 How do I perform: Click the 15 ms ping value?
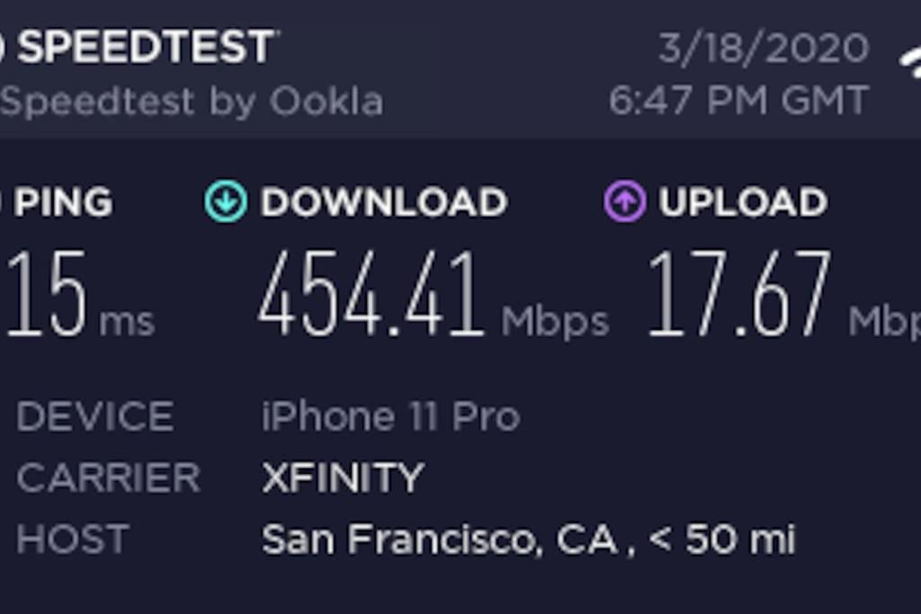click(79, 294)
